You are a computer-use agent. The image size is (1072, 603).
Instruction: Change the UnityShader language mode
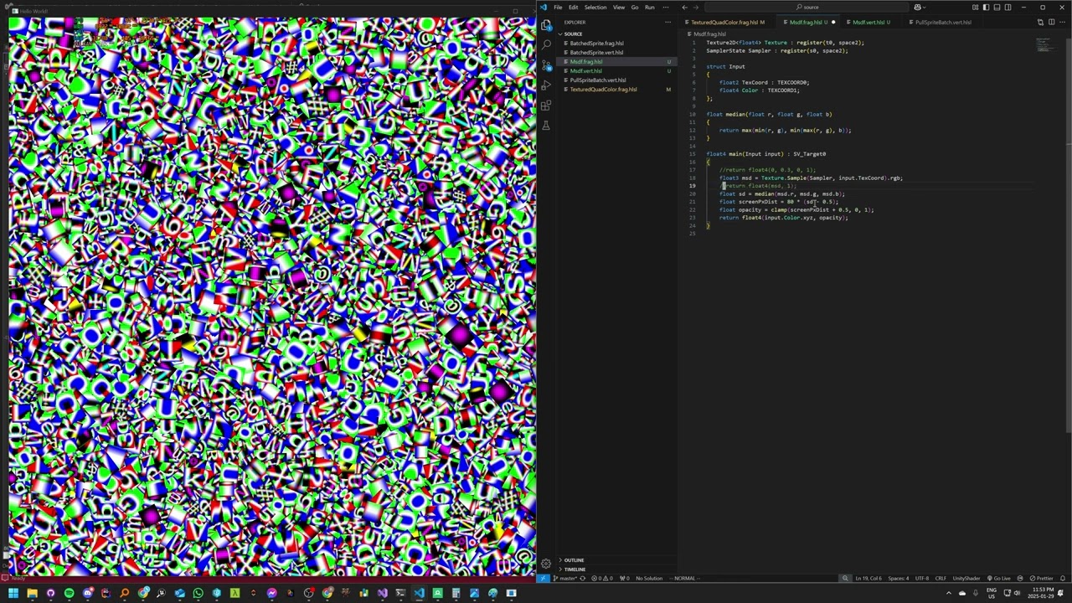coord(966,578)
